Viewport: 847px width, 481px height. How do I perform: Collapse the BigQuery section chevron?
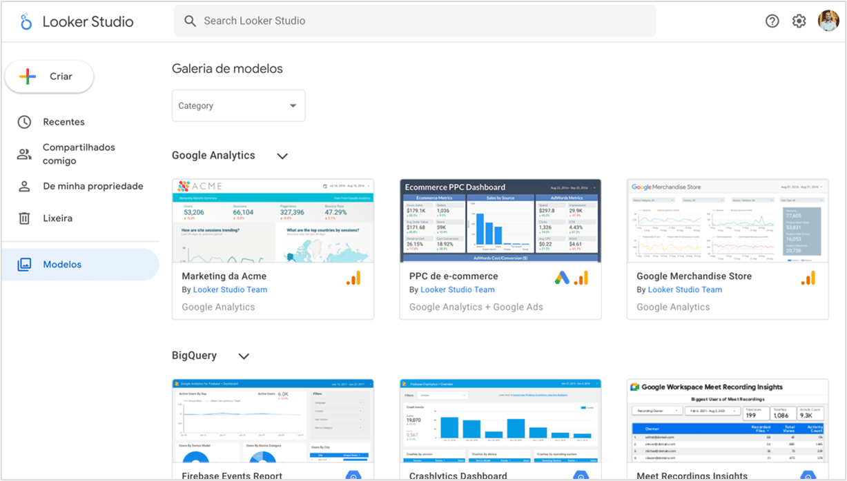[243, 356]
